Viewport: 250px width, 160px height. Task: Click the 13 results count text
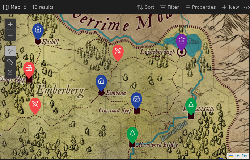pos(43,7)
